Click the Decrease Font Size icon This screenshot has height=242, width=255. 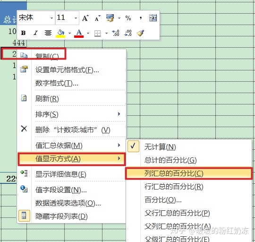(98, 18)
